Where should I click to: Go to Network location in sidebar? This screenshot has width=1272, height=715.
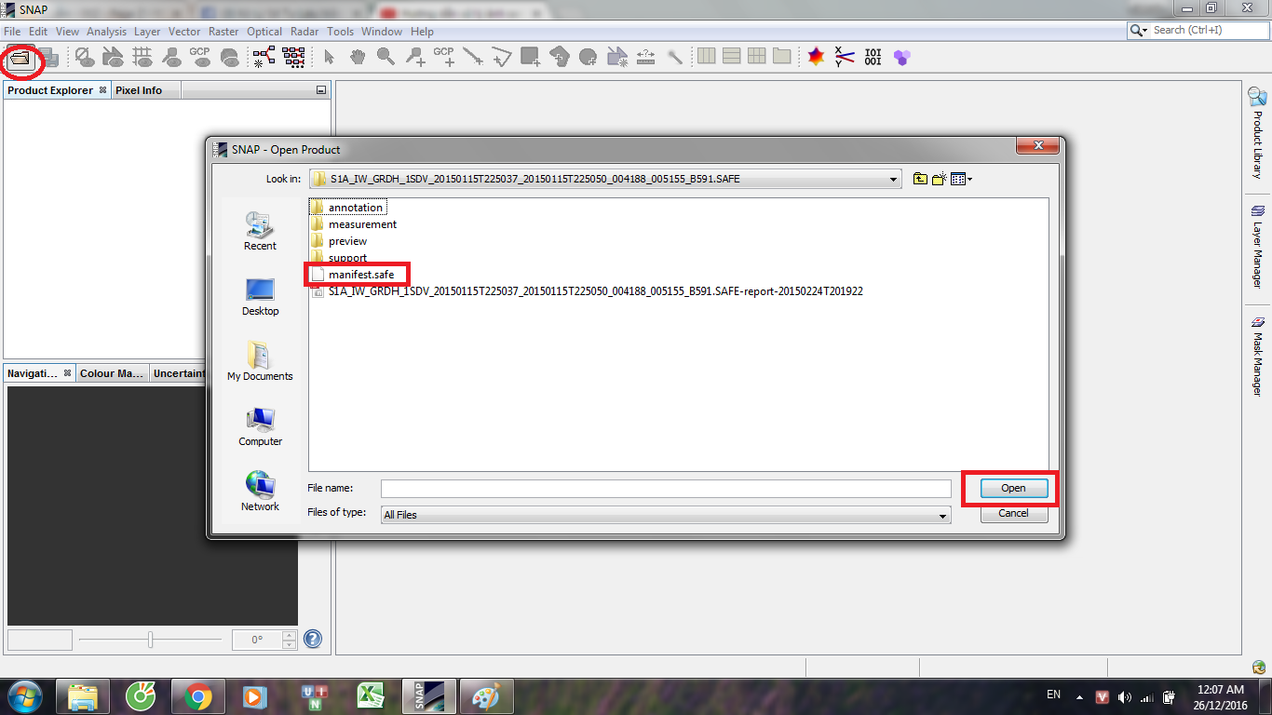point(260,492)
